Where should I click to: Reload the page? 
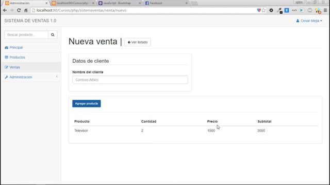click(19, 10)
